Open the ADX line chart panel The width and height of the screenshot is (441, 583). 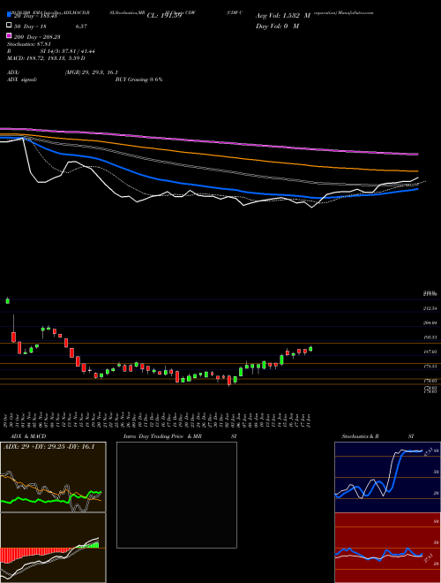click(53, 477)
